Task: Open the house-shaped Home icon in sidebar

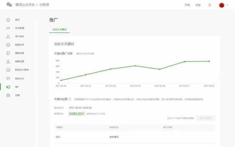Action: (x=8, y=20)
